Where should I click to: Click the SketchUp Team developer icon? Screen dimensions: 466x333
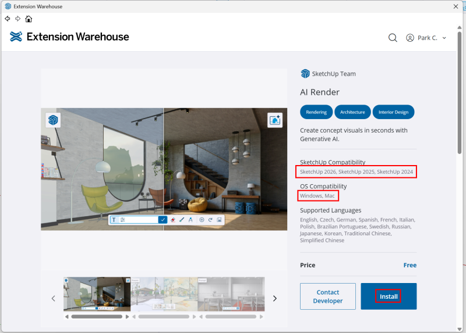305,74
